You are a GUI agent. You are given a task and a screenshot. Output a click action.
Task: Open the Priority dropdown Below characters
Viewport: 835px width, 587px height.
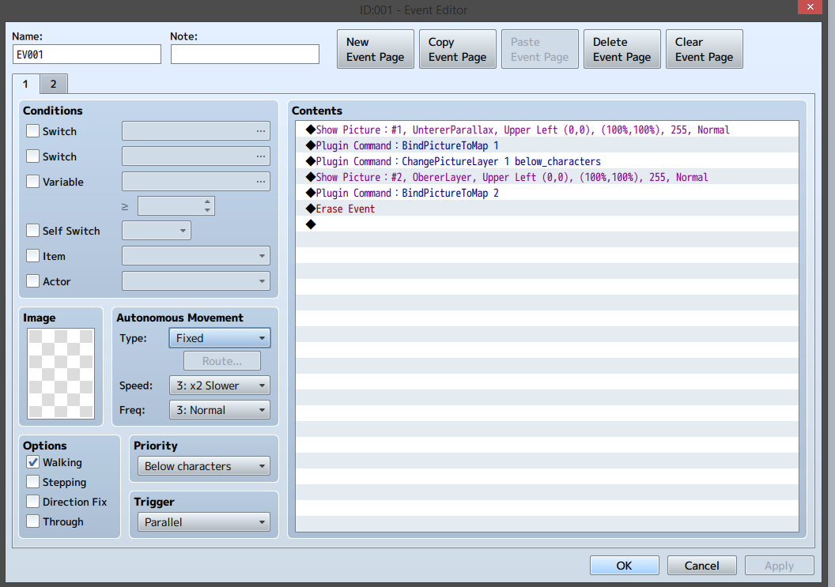click(x=203, y=466)
